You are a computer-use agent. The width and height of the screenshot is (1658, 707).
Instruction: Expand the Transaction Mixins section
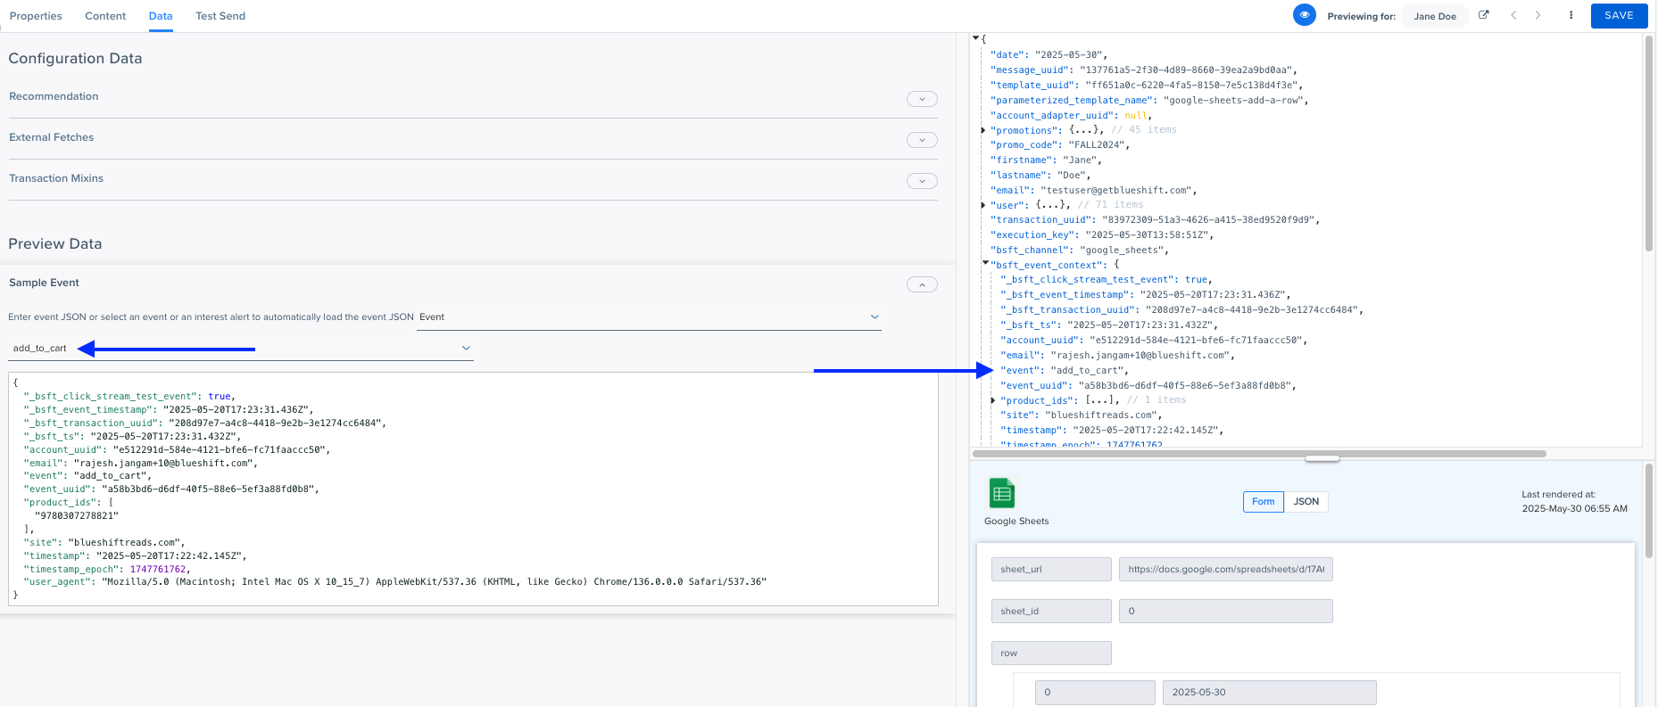point(922,181)
